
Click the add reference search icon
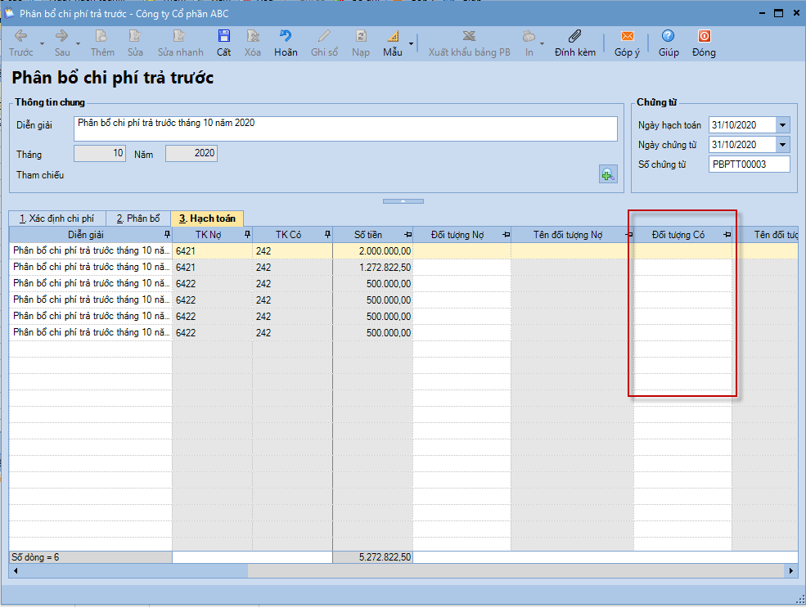(608, 175)
